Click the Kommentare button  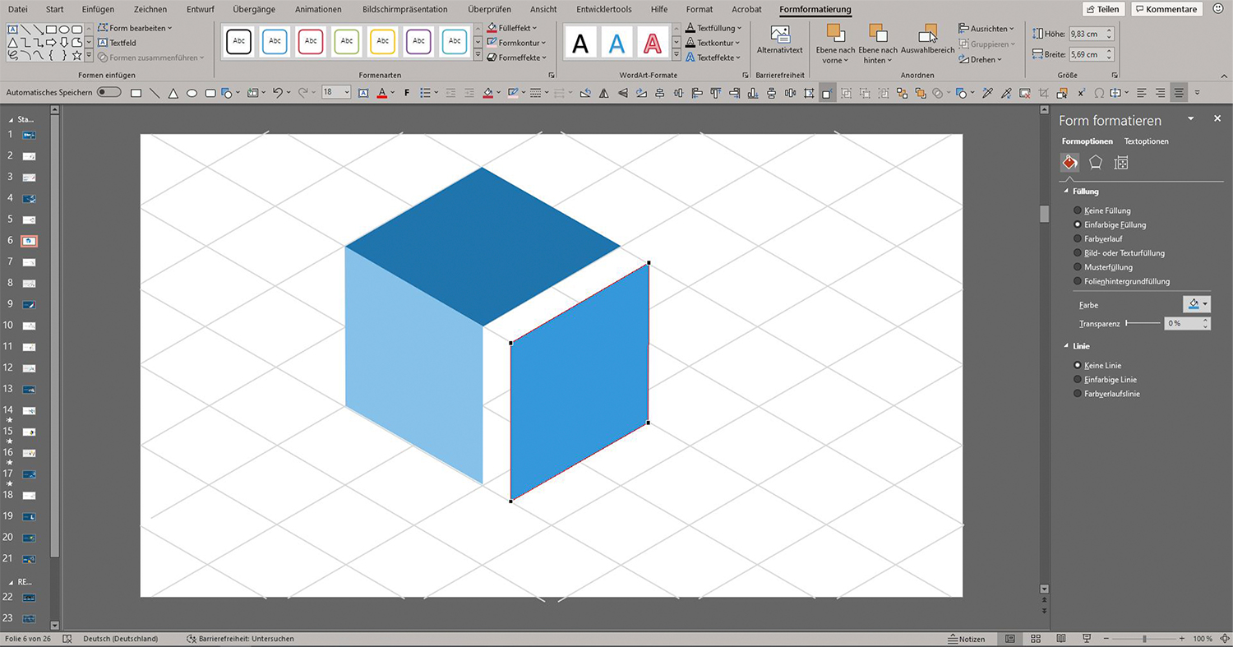point(1166,9)
